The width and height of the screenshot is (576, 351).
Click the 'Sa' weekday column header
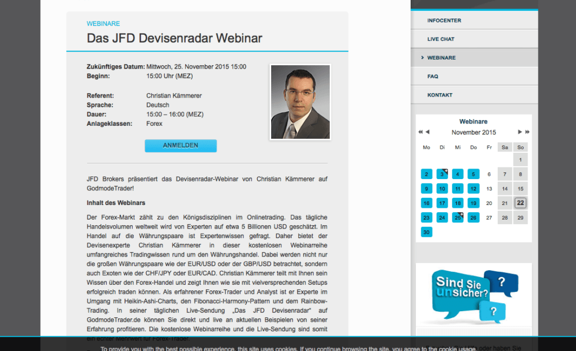coord(505,148)
